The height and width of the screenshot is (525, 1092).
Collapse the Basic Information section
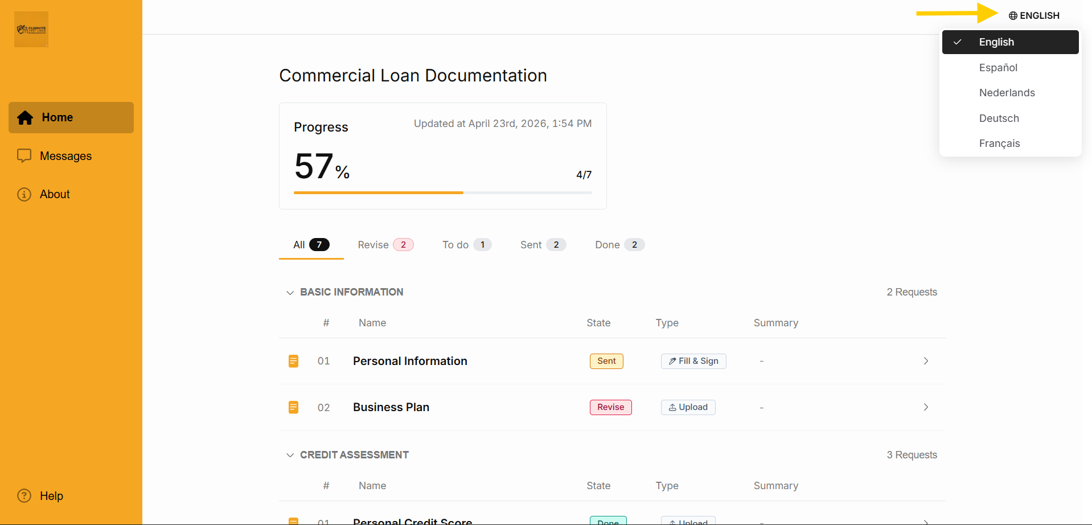[290, 293]
